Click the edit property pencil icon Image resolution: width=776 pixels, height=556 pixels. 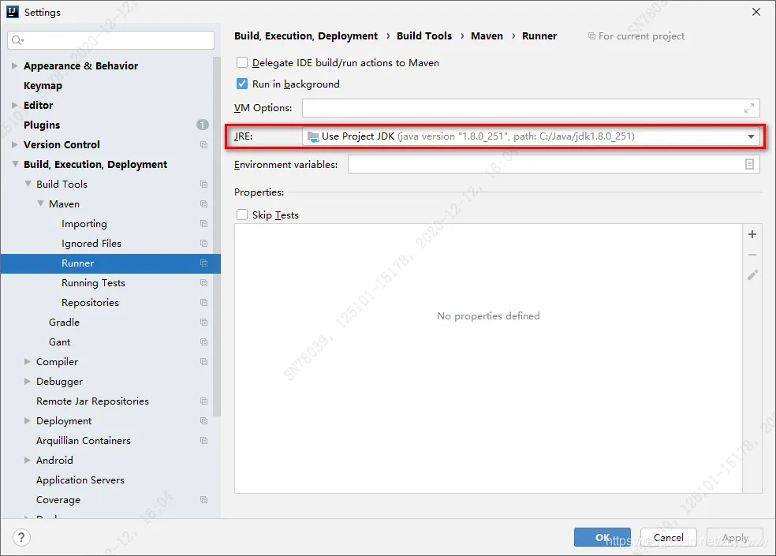[x=752, y=274]
